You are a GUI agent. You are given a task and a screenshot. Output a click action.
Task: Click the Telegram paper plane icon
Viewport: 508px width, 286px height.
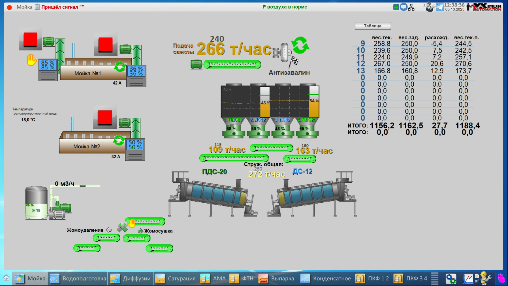440,7
